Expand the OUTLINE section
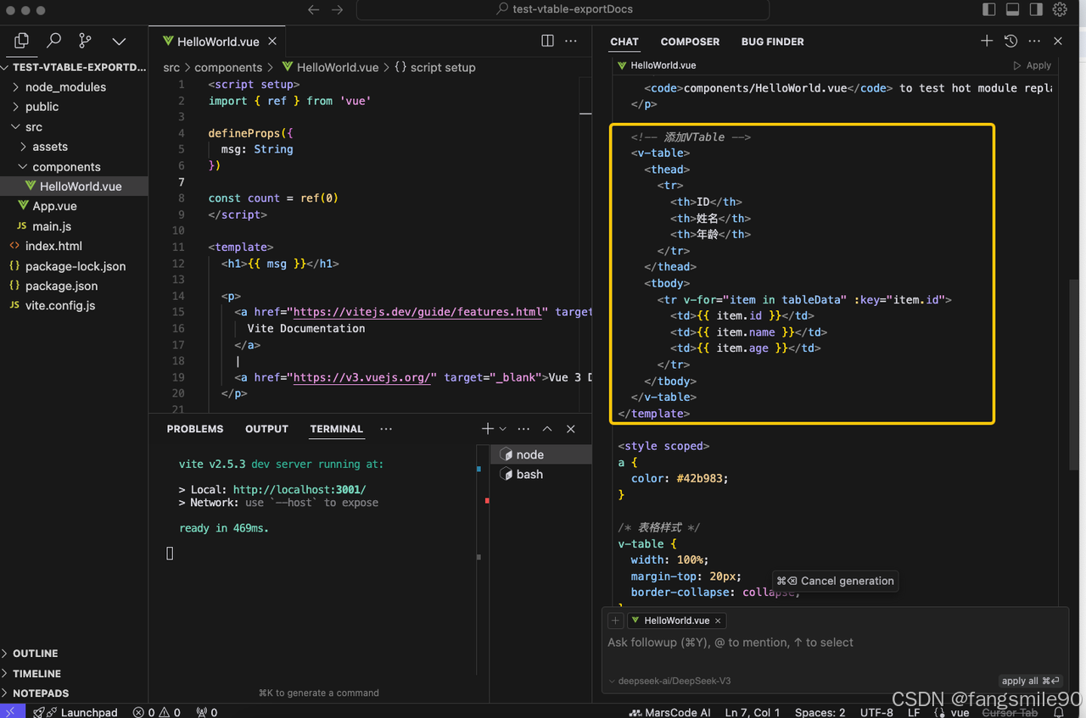Screen dimensions: 1086x718 [74, 654]
